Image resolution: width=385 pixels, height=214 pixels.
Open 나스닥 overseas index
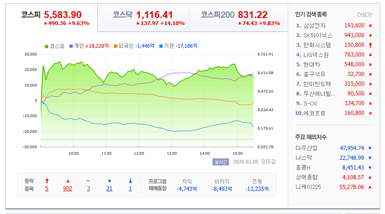coord(304,158)
